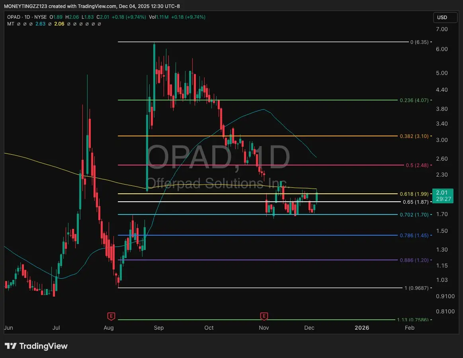
Task: Select the Fib label 1 (0.9687)
Action: pos(416,288)
